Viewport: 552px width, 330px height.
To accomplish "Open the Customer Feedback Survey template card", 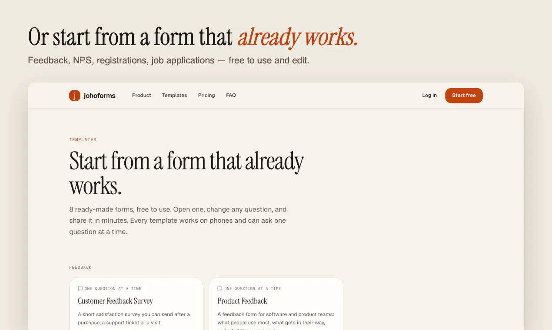I will [x=136, y=304].
